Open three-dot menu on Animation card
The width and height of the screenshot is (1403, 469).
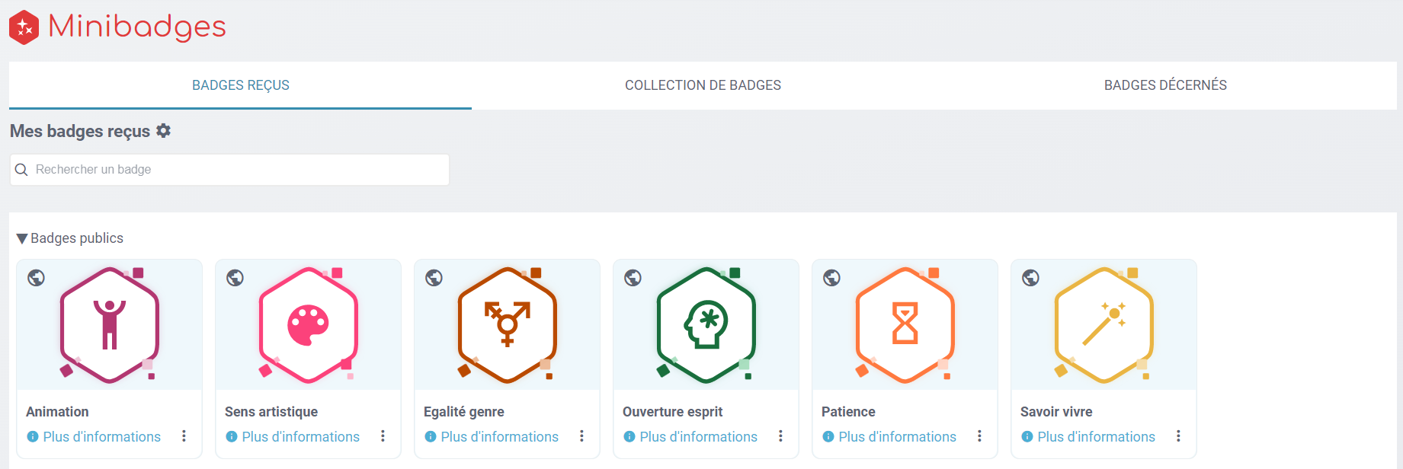[x=184, y=436]
